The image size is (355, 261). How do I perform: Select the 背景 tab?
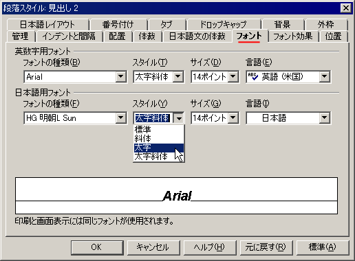(282, 25)
